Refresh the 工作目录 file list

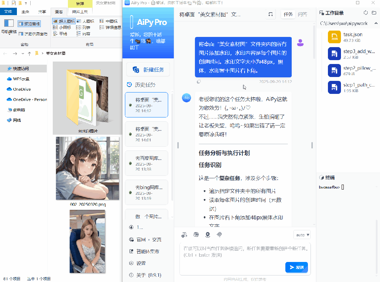coord(366,13)
